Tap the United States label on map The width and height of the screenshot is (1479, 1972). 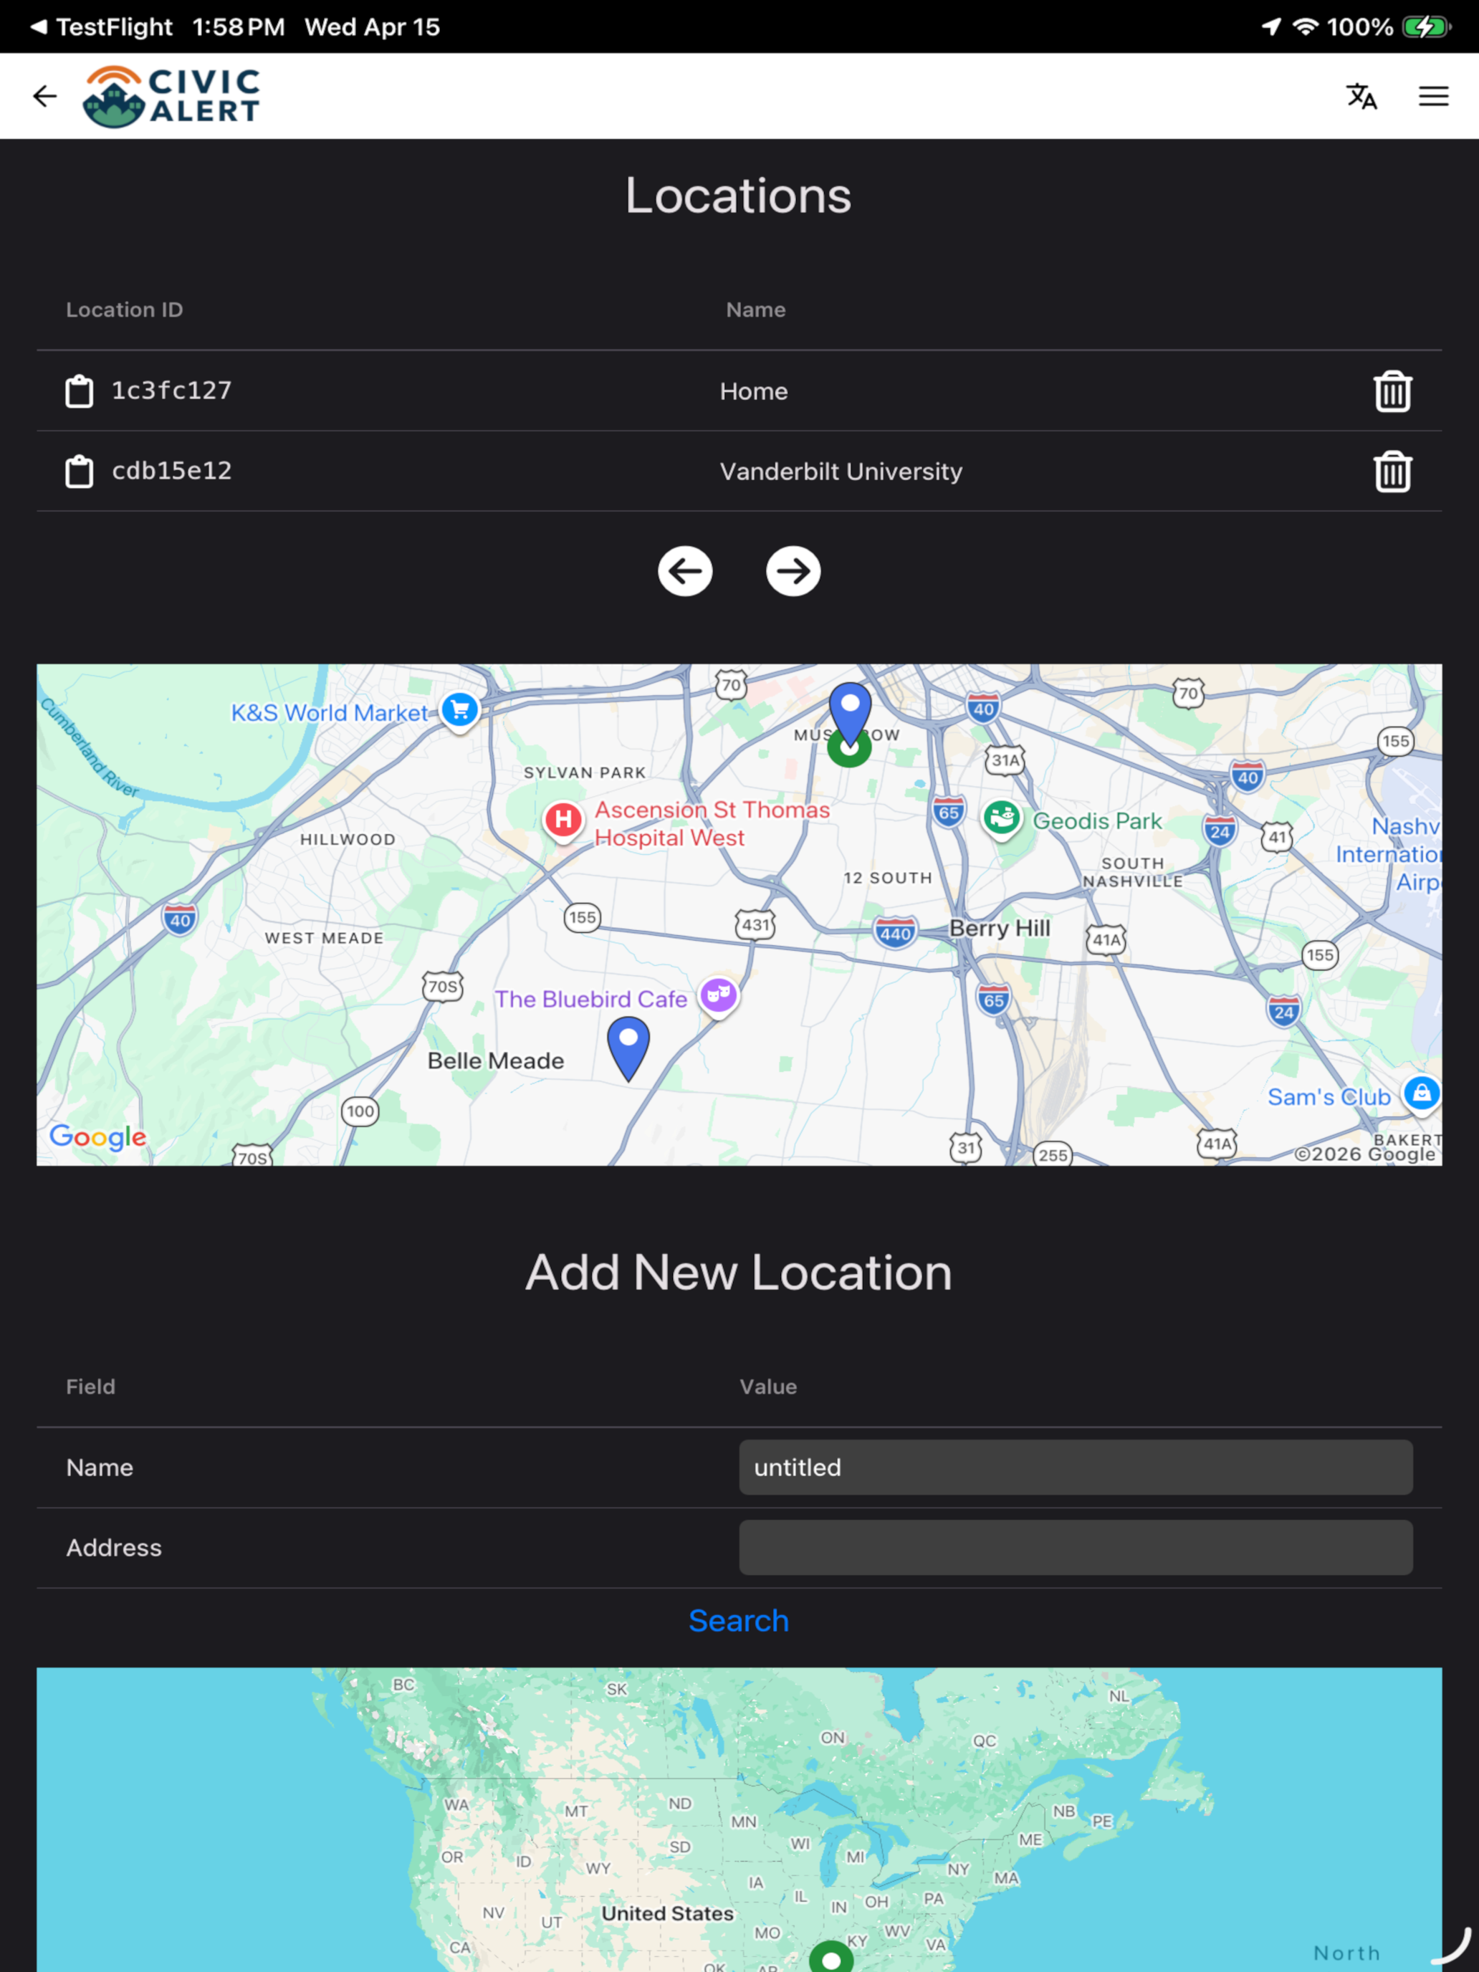tap(668, 1913)
